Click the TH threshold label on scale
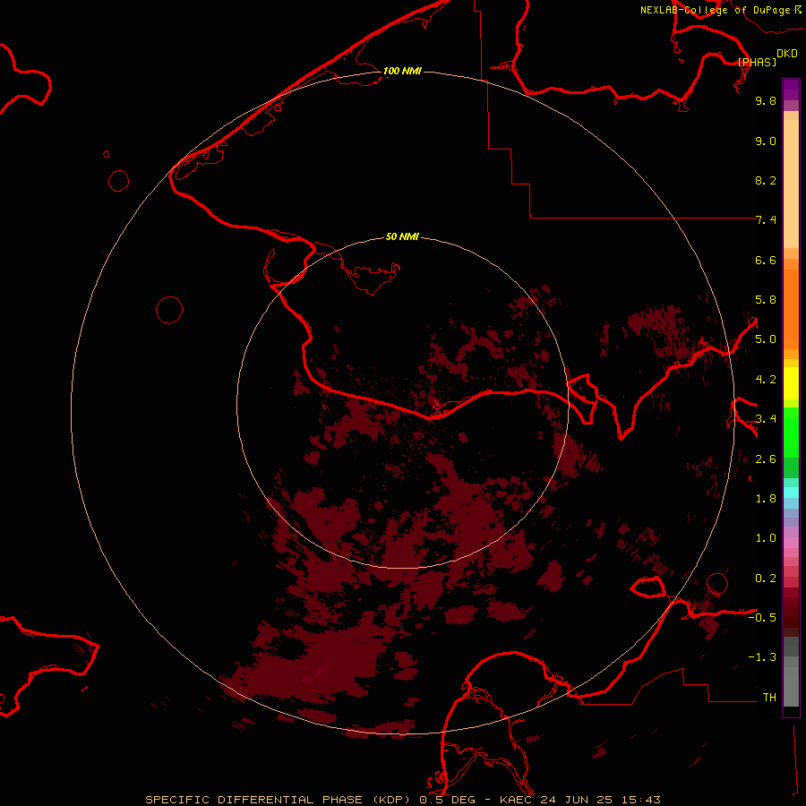Viewport: 806px width, 806px height. click(x=769, y=698)
